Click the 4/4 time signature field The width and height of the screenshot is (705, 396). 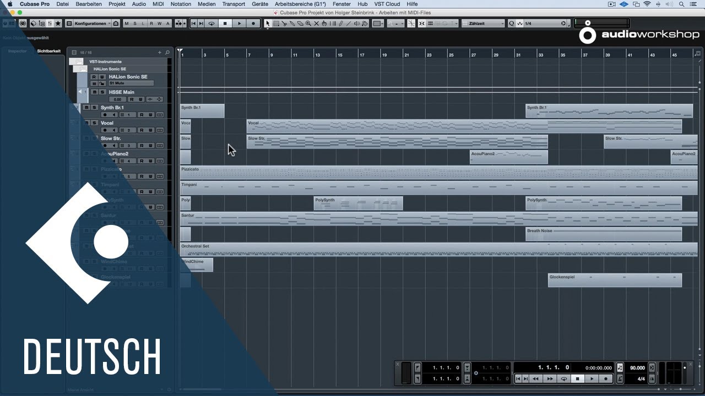(641, 378)
